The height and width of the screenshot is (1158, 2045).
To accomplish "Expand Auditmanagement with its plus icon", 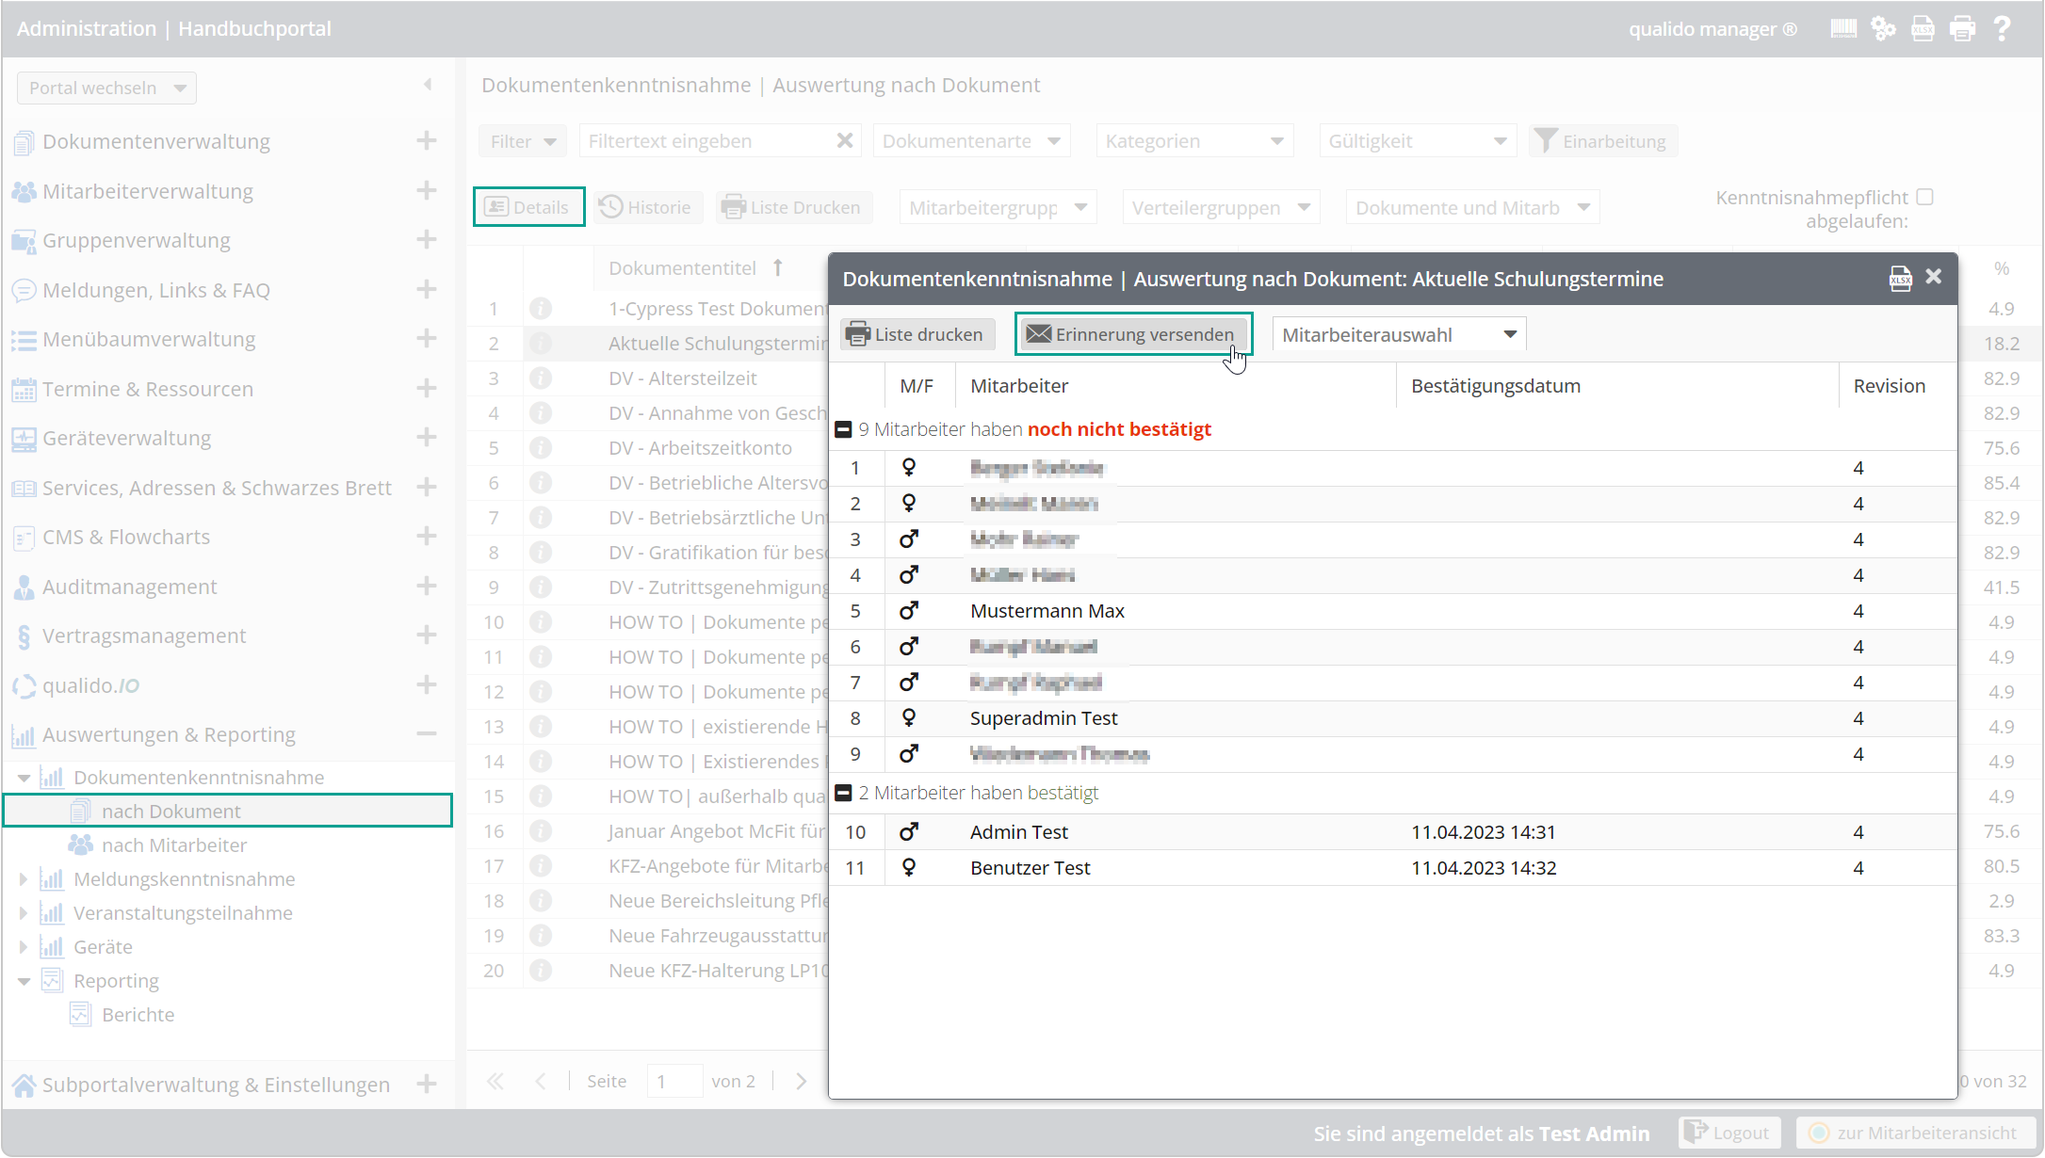I will (x=427, y=586).
